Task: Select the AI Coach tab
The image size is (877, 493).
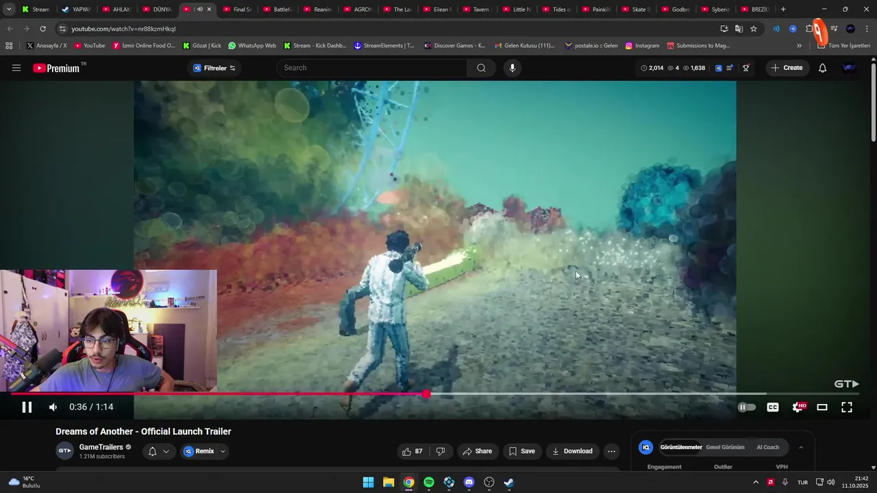Action: coord(767,447)
